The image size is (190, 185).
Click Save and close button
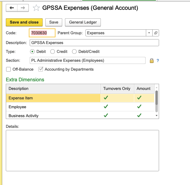24,22
